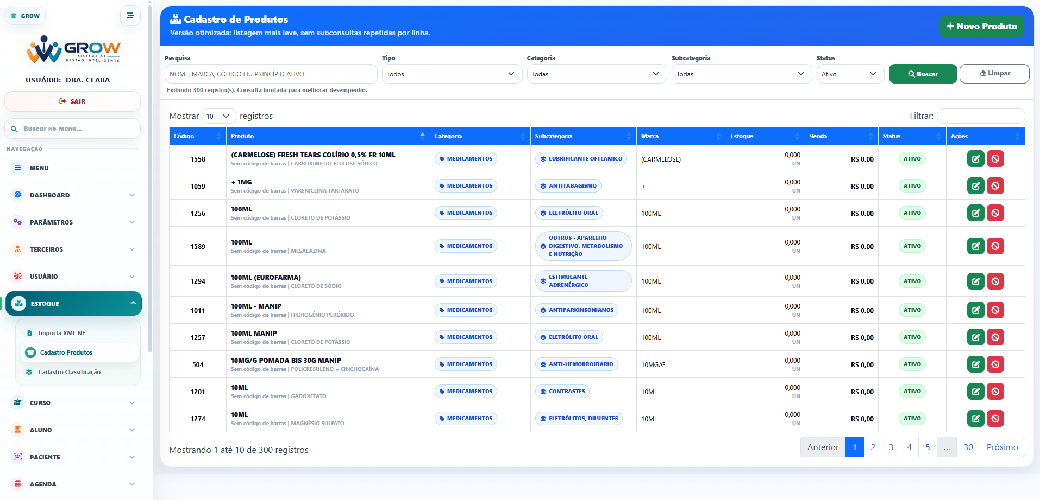Open the Tipo dropdown
The width and height of the screenshot is (1040, 500).
click(x=452, y=74)
